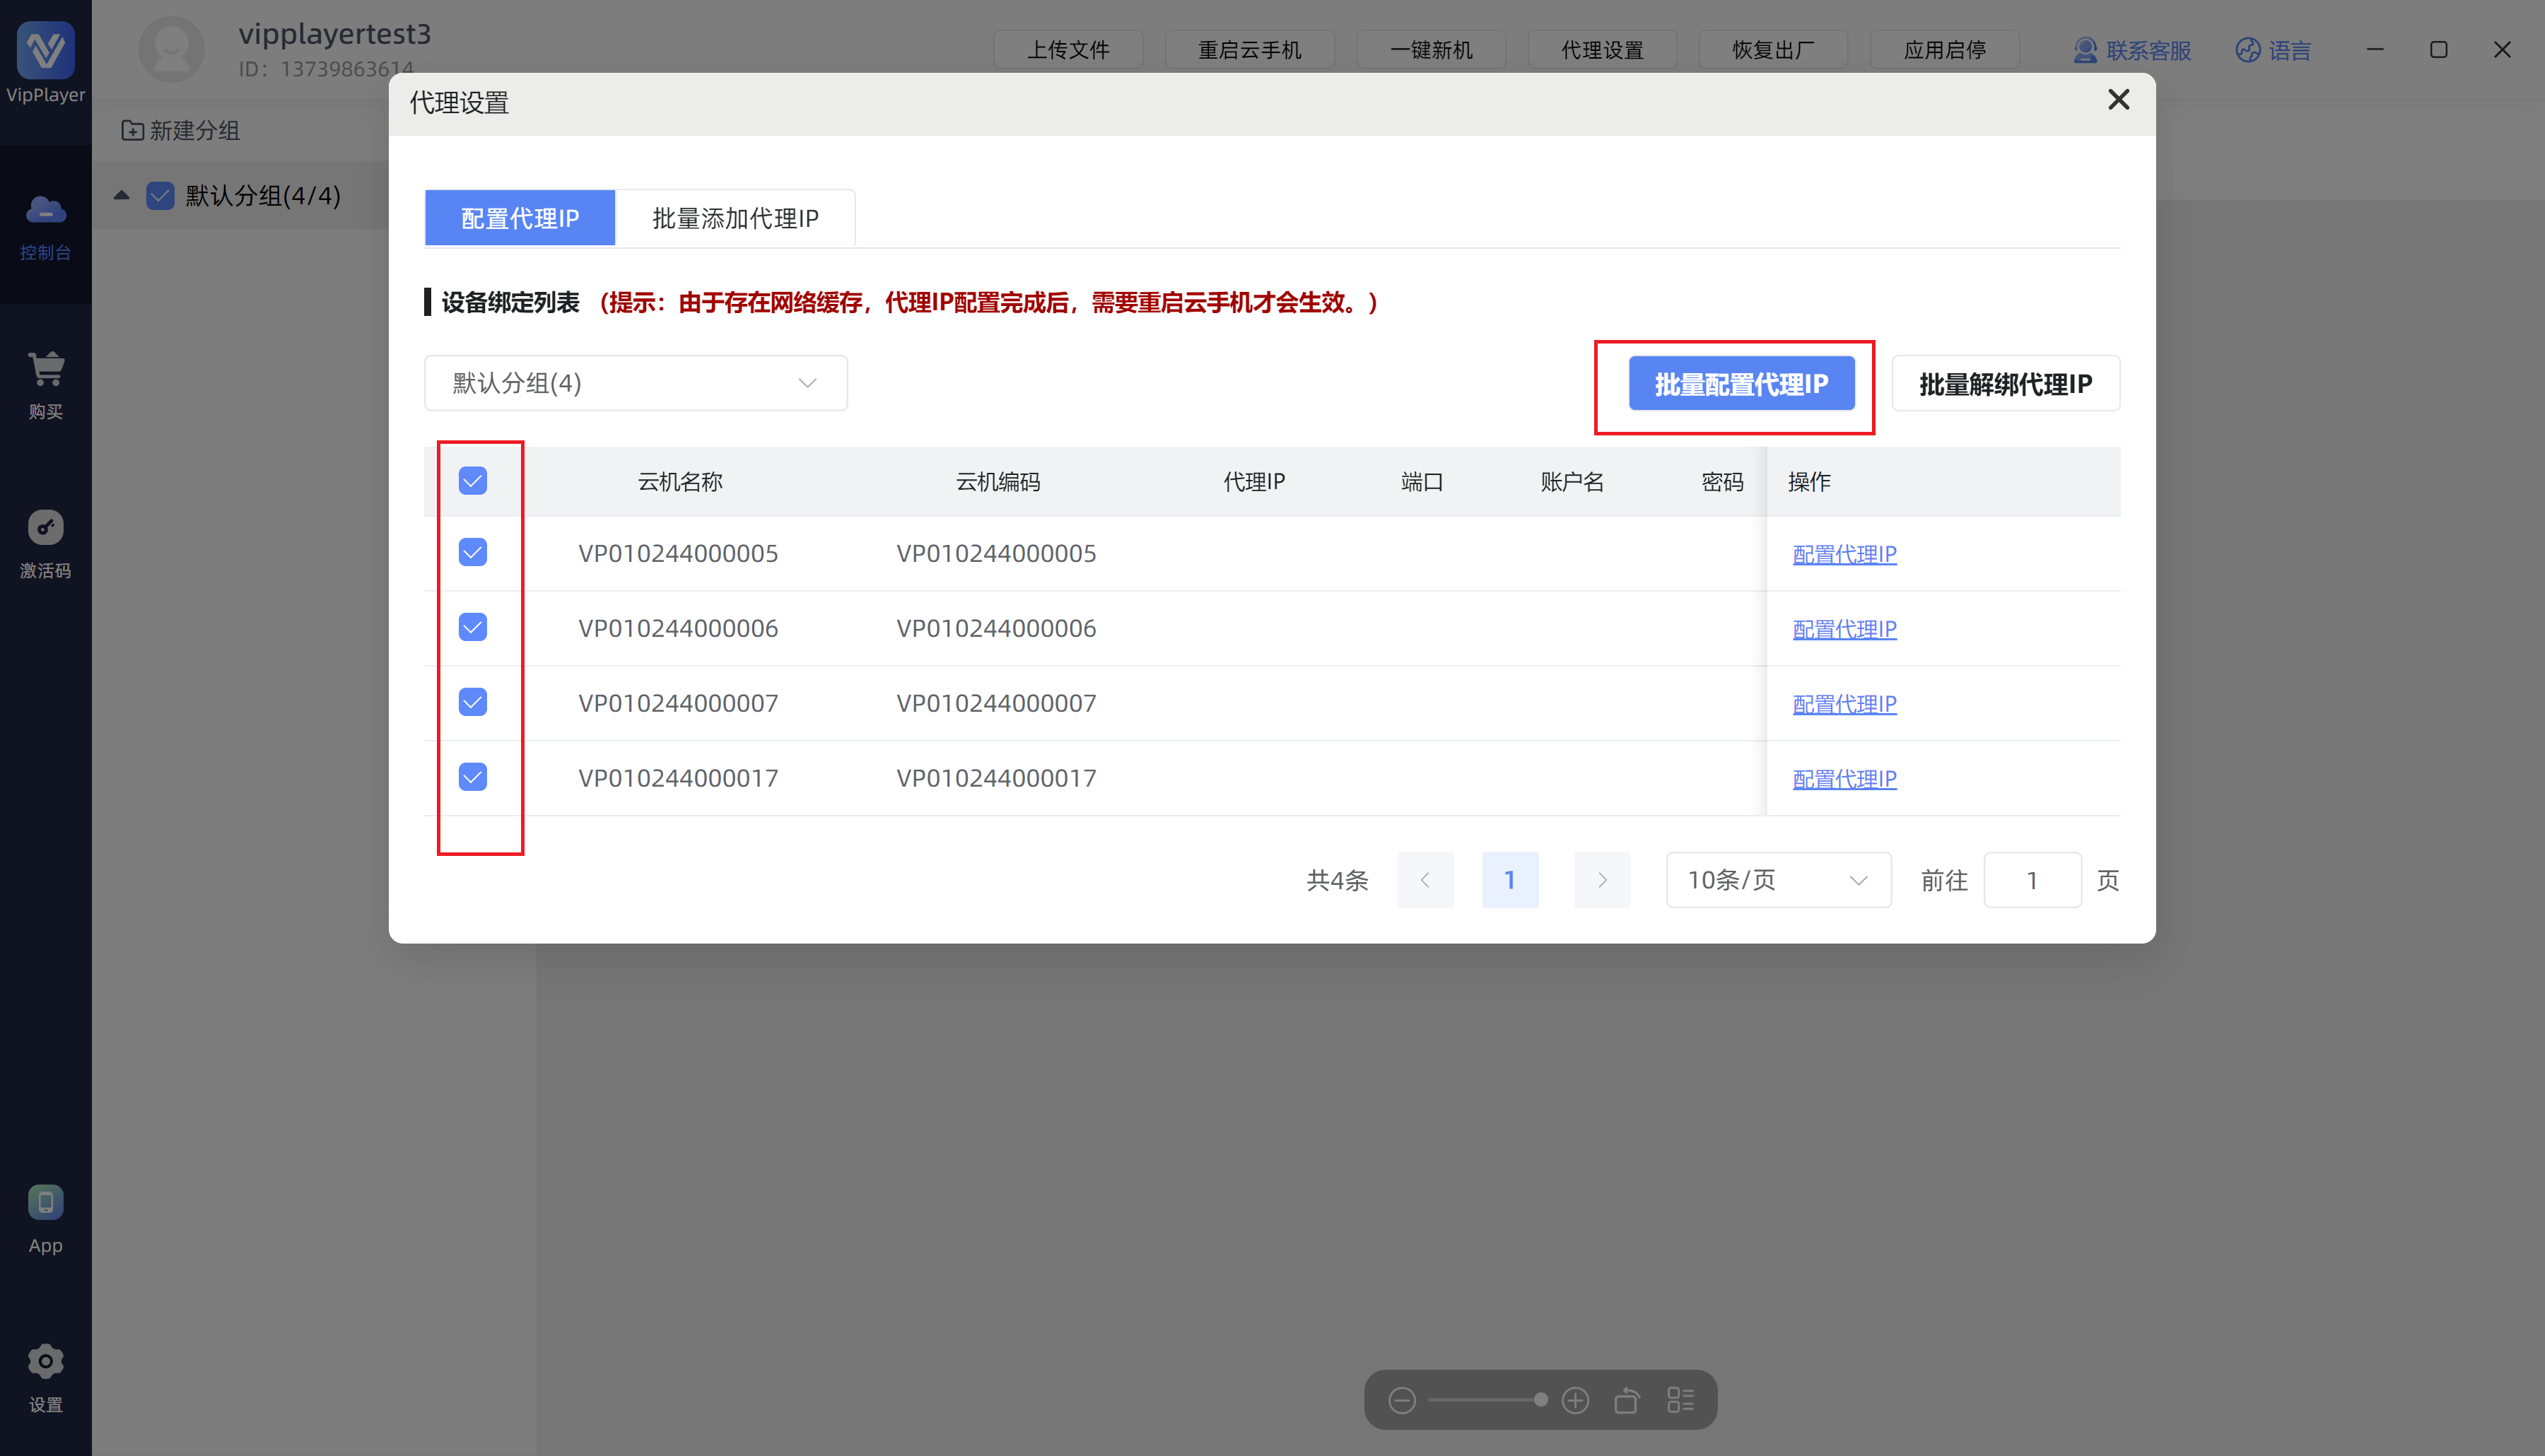Switch to 批量添加代理IP tab
Image resolution: width=2545 pixels, height=1456 pixels.
click(x=735, y=218)
